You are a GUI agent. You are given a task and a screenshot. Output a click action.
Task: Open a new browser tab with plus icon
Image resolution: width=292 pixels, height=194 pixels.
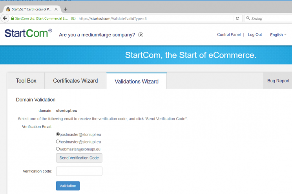pos(66,9)
